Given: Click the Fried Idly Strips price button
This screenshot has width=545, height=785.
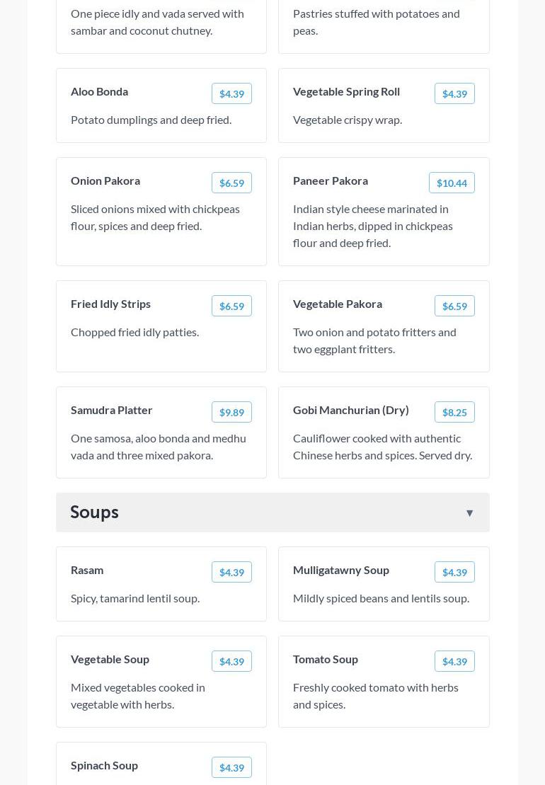Looking at the screenshot, I should [x=231, y=306].
